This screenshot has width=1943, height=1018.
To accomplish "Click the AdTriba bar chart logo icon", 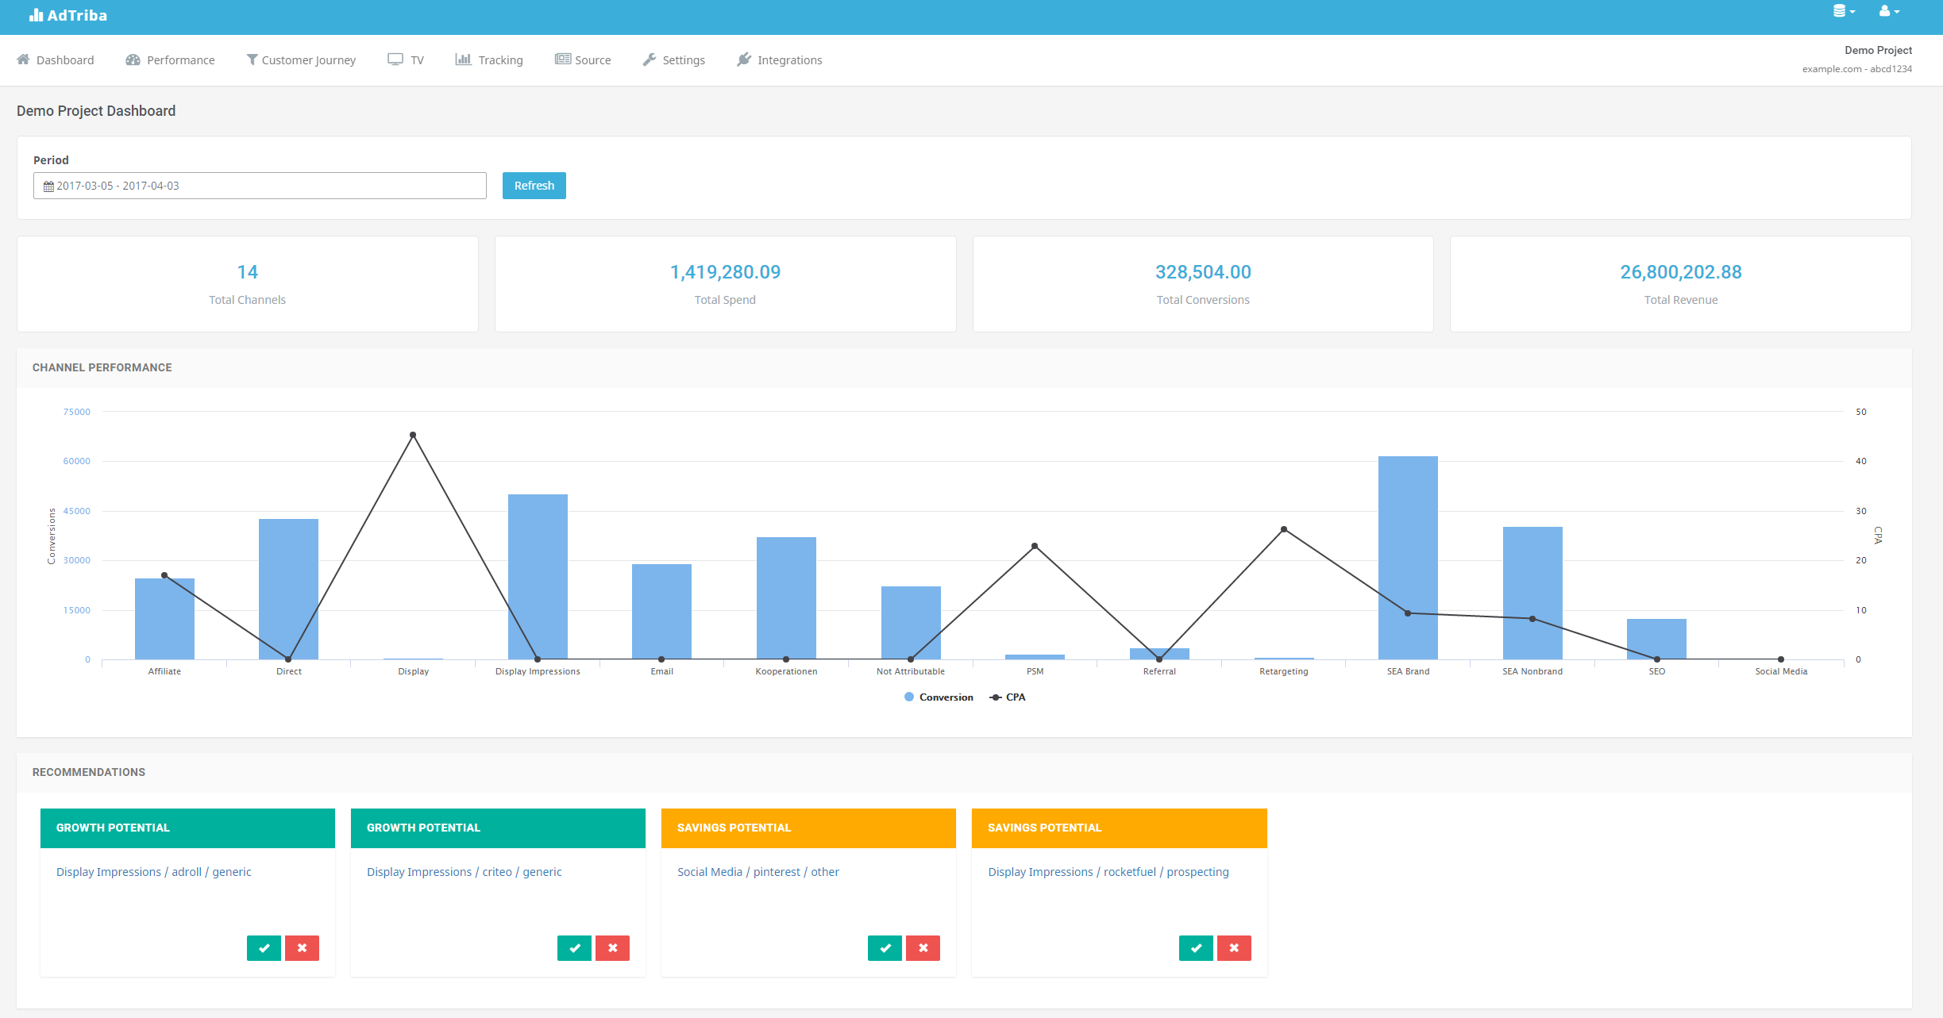I will point(36,15).
